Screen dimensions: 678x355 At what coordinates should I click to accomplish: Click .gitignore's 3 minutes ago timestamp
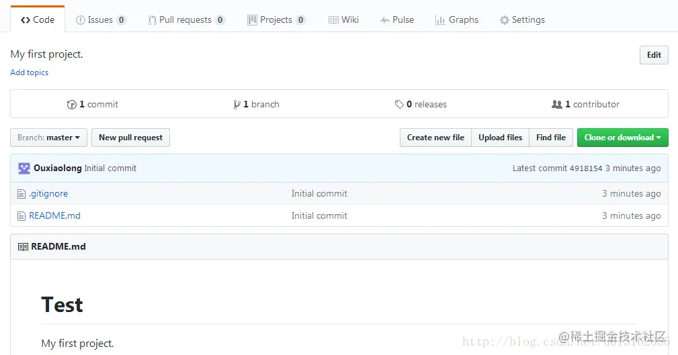point(632,193)
